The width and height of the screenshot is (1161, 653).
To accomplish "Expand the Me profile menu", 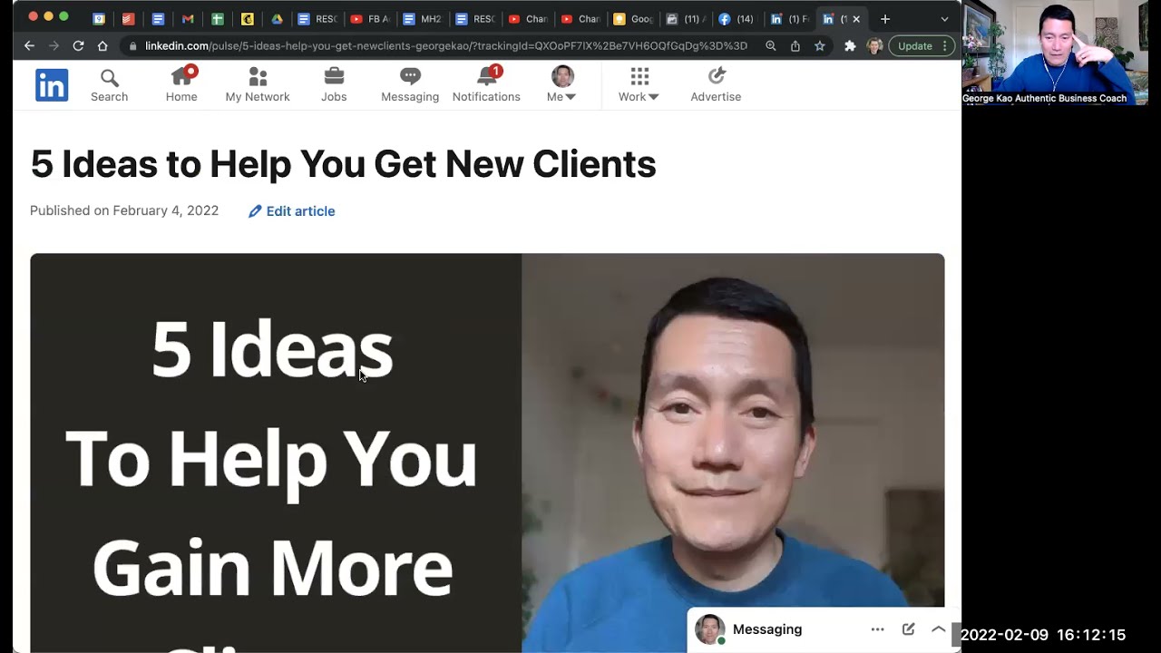I will (562, 85).
